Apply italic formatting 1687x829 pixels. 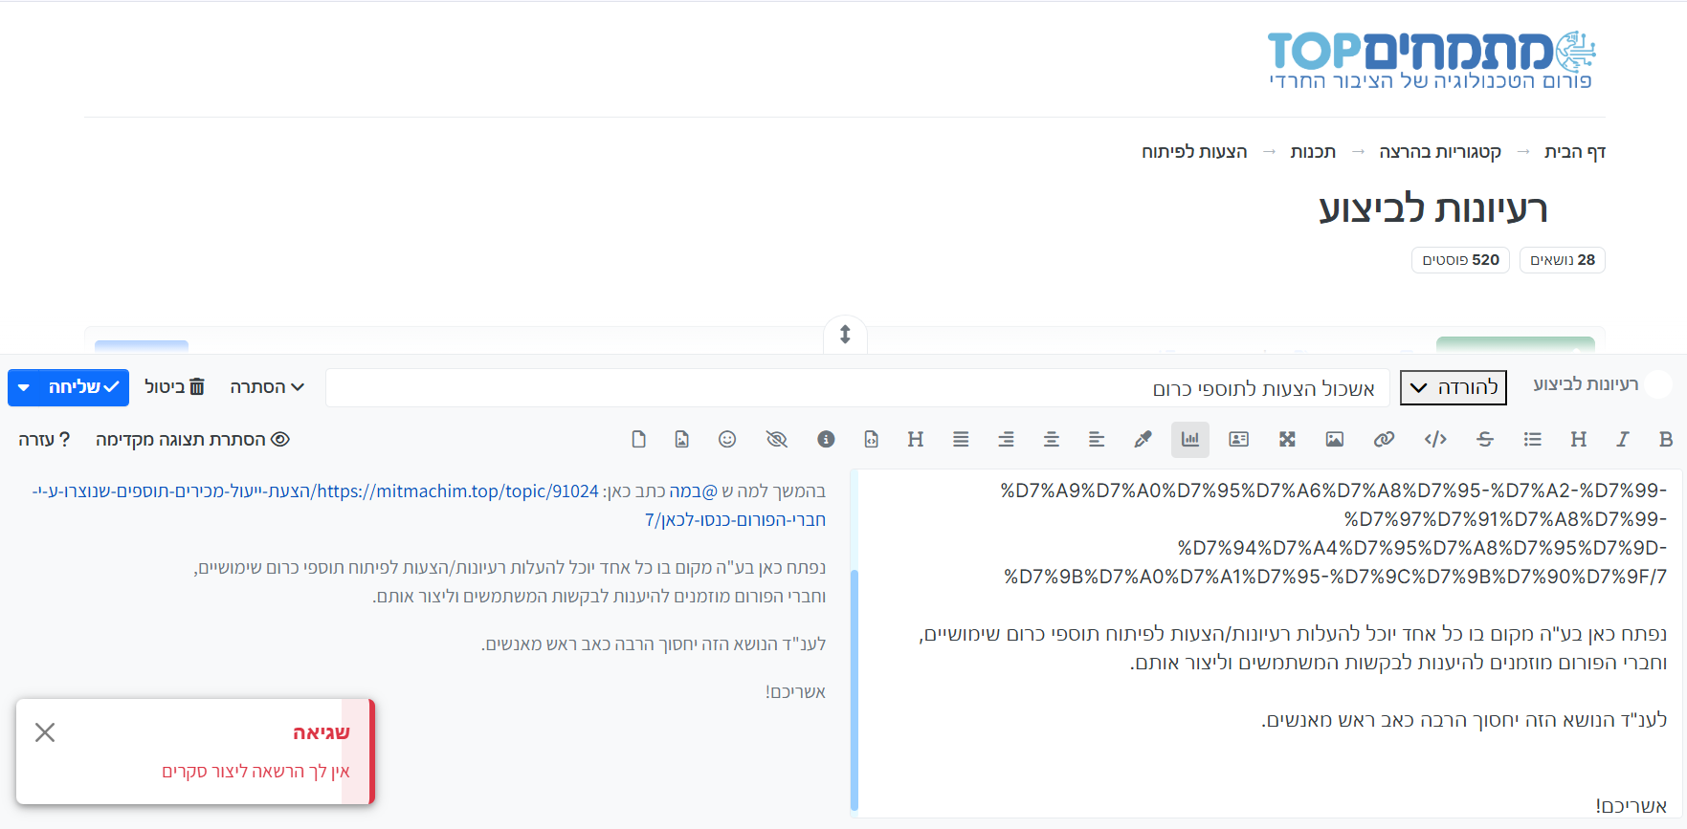[x=1622, y=439]
